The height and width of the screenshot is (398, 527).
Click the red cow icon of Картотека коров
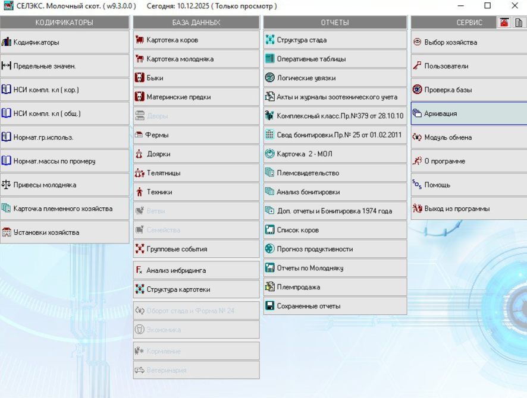click(x=139, y=40)
